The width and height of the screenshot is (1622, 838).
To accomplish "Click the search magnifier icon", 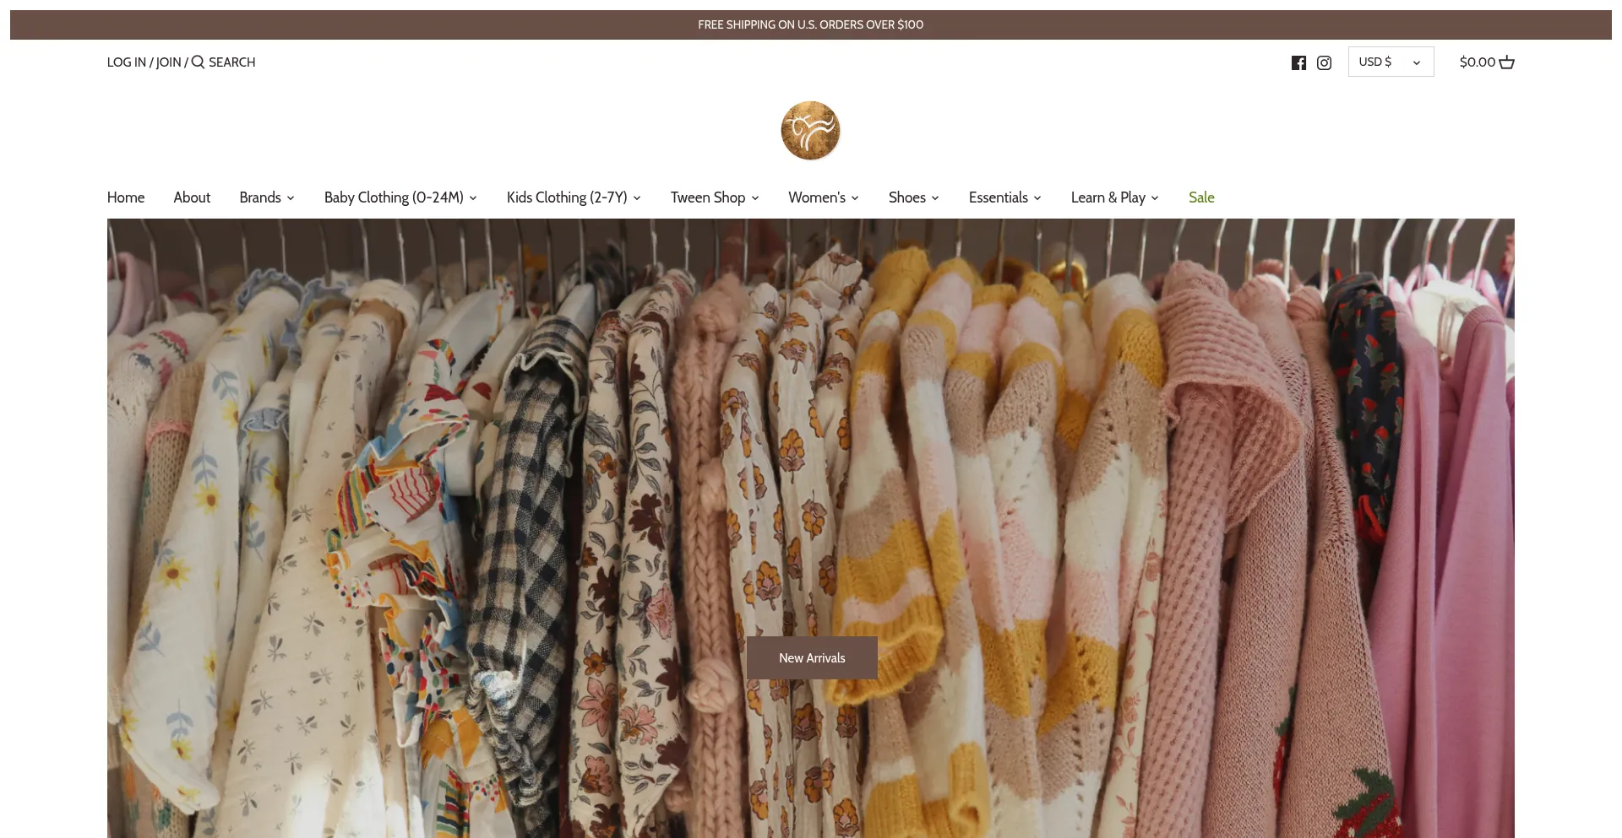I will 198,62.
